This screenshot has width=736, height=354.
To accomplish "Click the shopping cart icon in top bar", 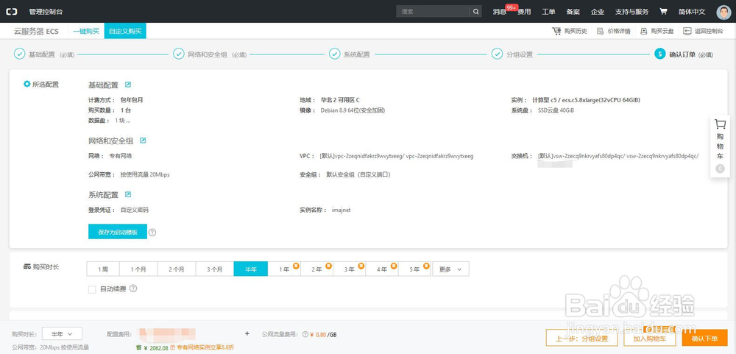I will [x=663, y=11].
